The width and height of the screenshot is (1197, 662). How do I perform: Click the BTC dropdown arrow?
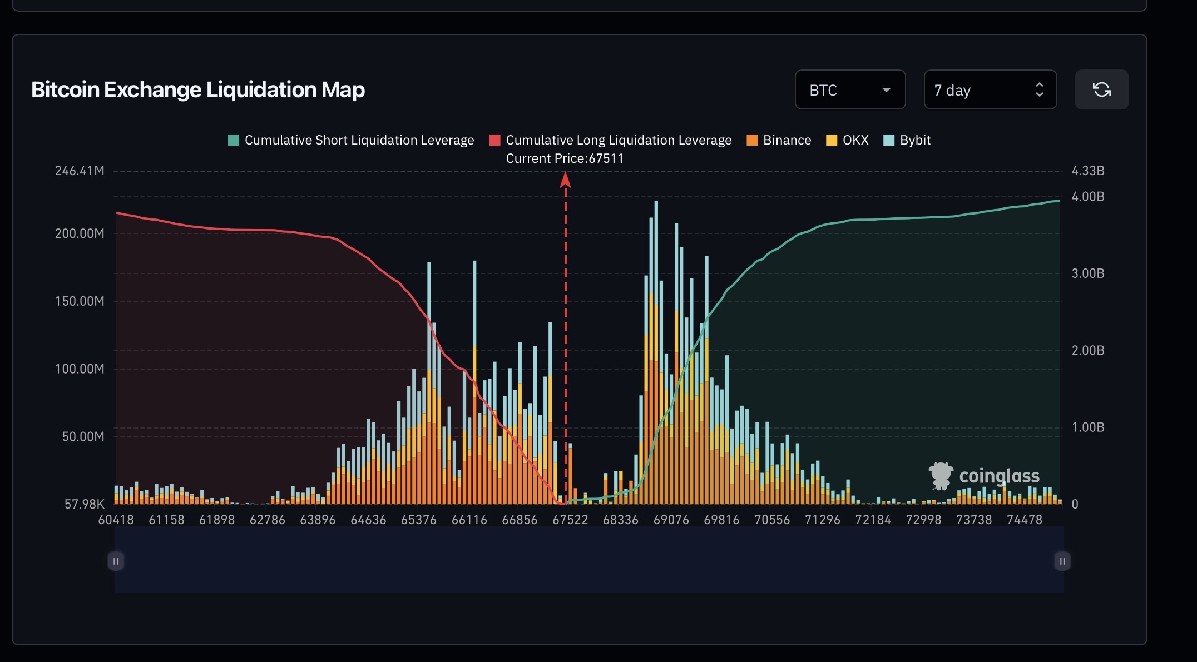point(886,90)
